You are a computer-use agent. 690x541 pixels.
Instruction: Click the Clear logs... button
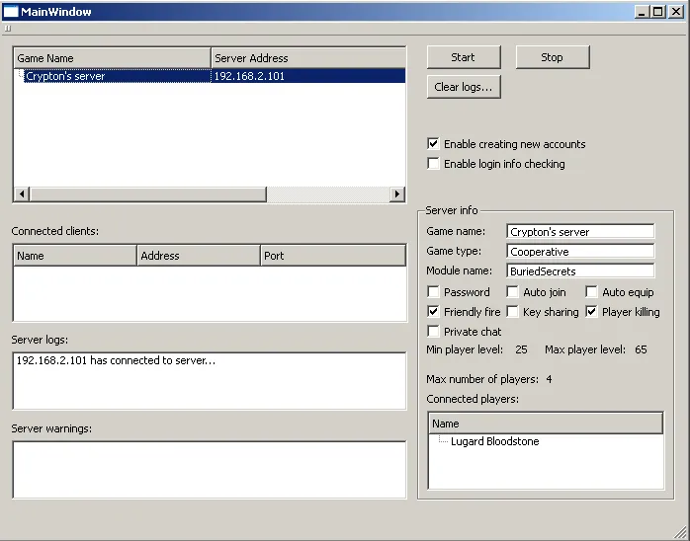pyautogui.click(x=464, y=87)
